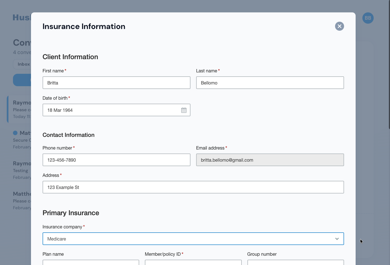The width and height of the screenshot is (390, 265).
Task: Click the Client Information heading
Action: click(x=70, y=57)
